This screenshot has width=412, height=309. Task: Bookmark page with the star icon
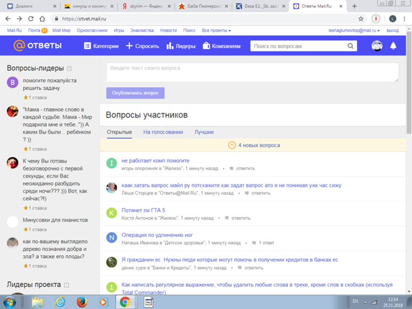point(361,19)
